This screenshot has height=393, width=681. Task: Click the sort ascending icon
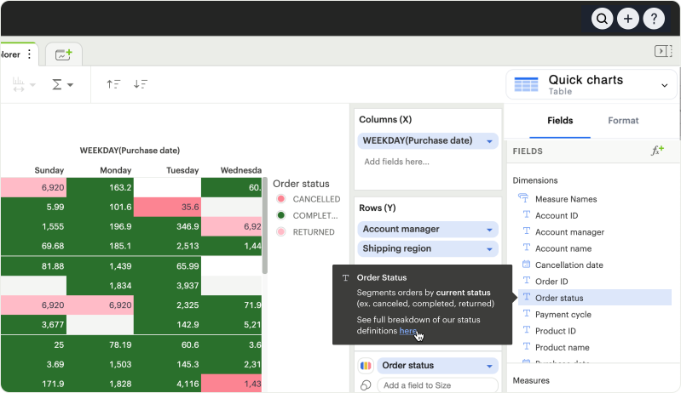[113, 84]
